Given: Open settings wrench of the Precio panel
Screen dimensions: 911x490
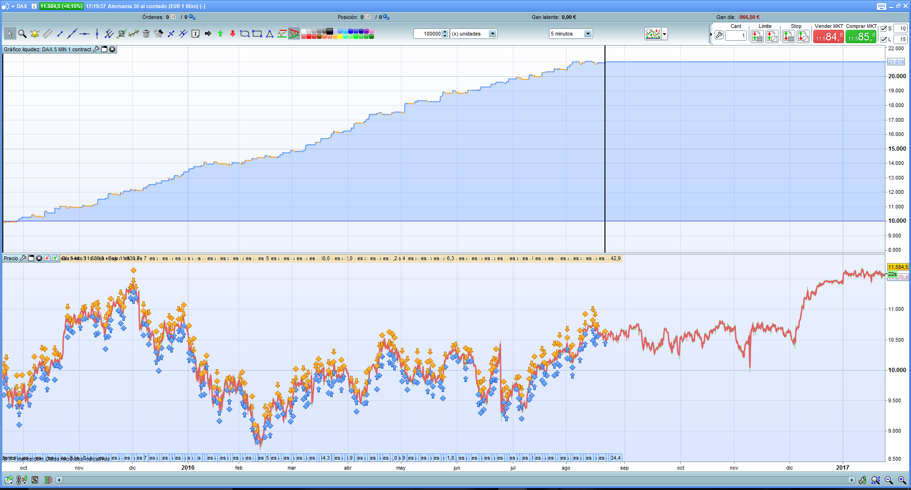Looking at the screenshot, I should (x=23, y=258).
